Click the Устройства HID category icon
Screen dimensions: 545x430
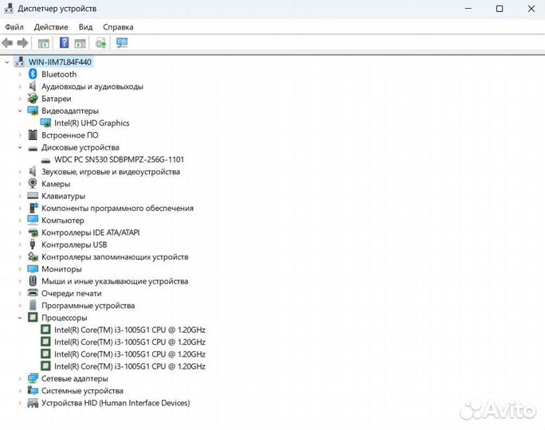tap(33, 403)
